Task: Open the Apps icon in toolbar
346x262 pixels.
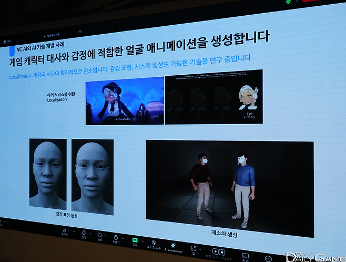Action: tap(194, 248)
